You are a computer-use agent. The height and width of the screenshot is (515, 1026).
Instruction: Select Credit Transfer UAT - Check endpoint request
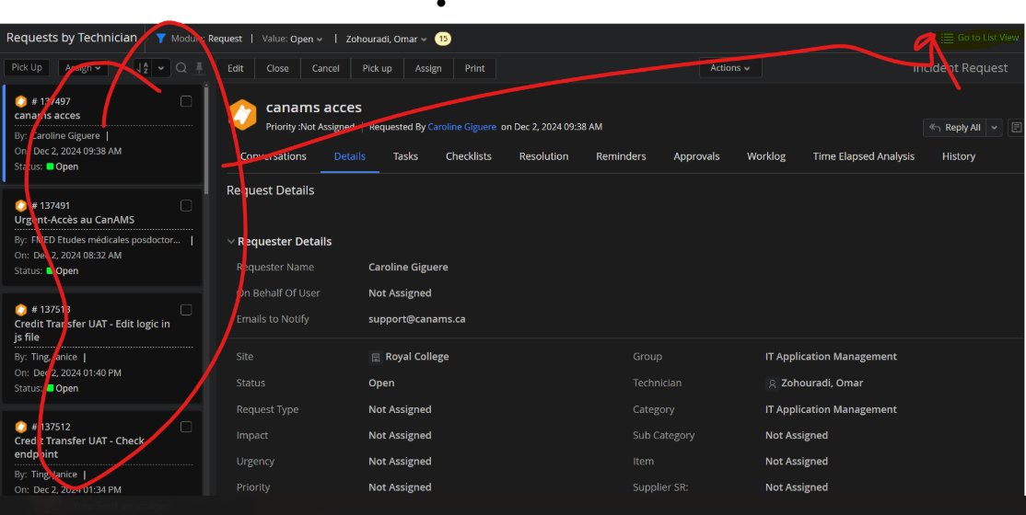[102, 452]
